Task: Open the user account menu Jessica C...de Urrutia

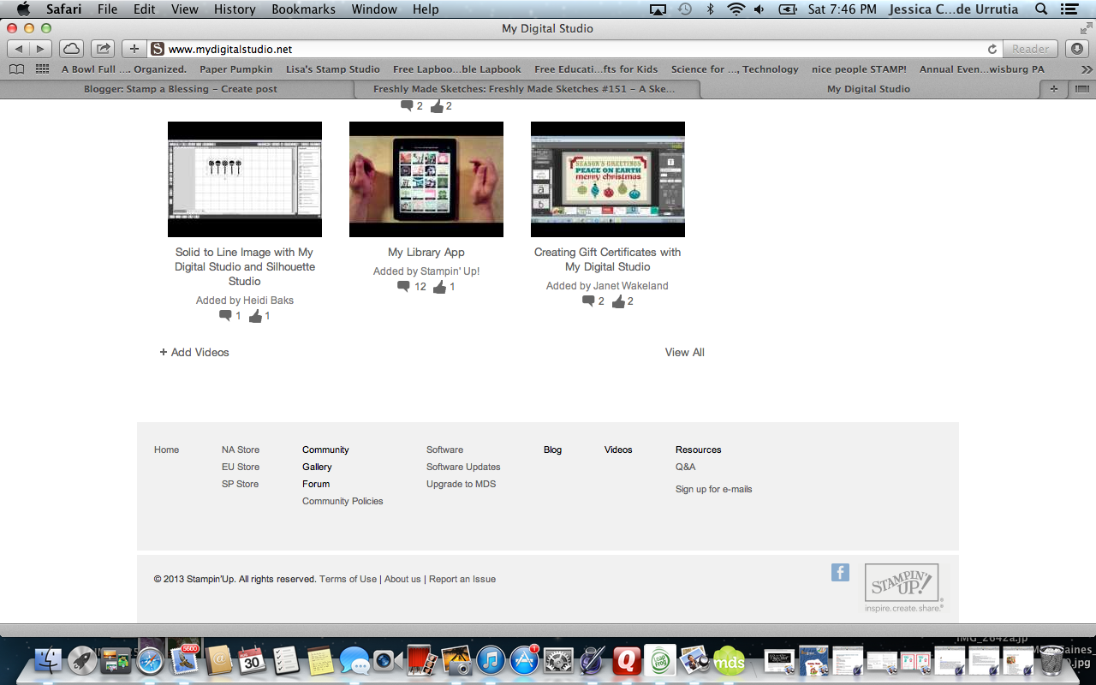Action: coord(953,9)
